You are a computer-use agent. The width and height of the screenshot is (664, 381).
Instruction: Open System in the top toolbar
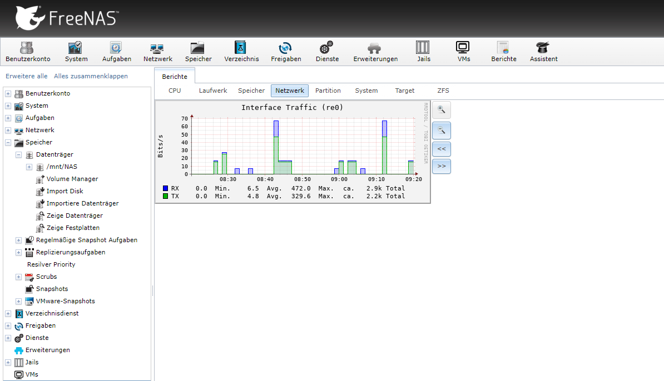pyautogui.click(x=76, y=52)
